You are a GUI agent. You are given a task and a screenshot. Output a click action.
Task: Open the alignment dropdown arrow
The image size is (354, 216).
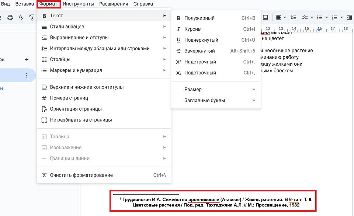(x=285, y=17)
